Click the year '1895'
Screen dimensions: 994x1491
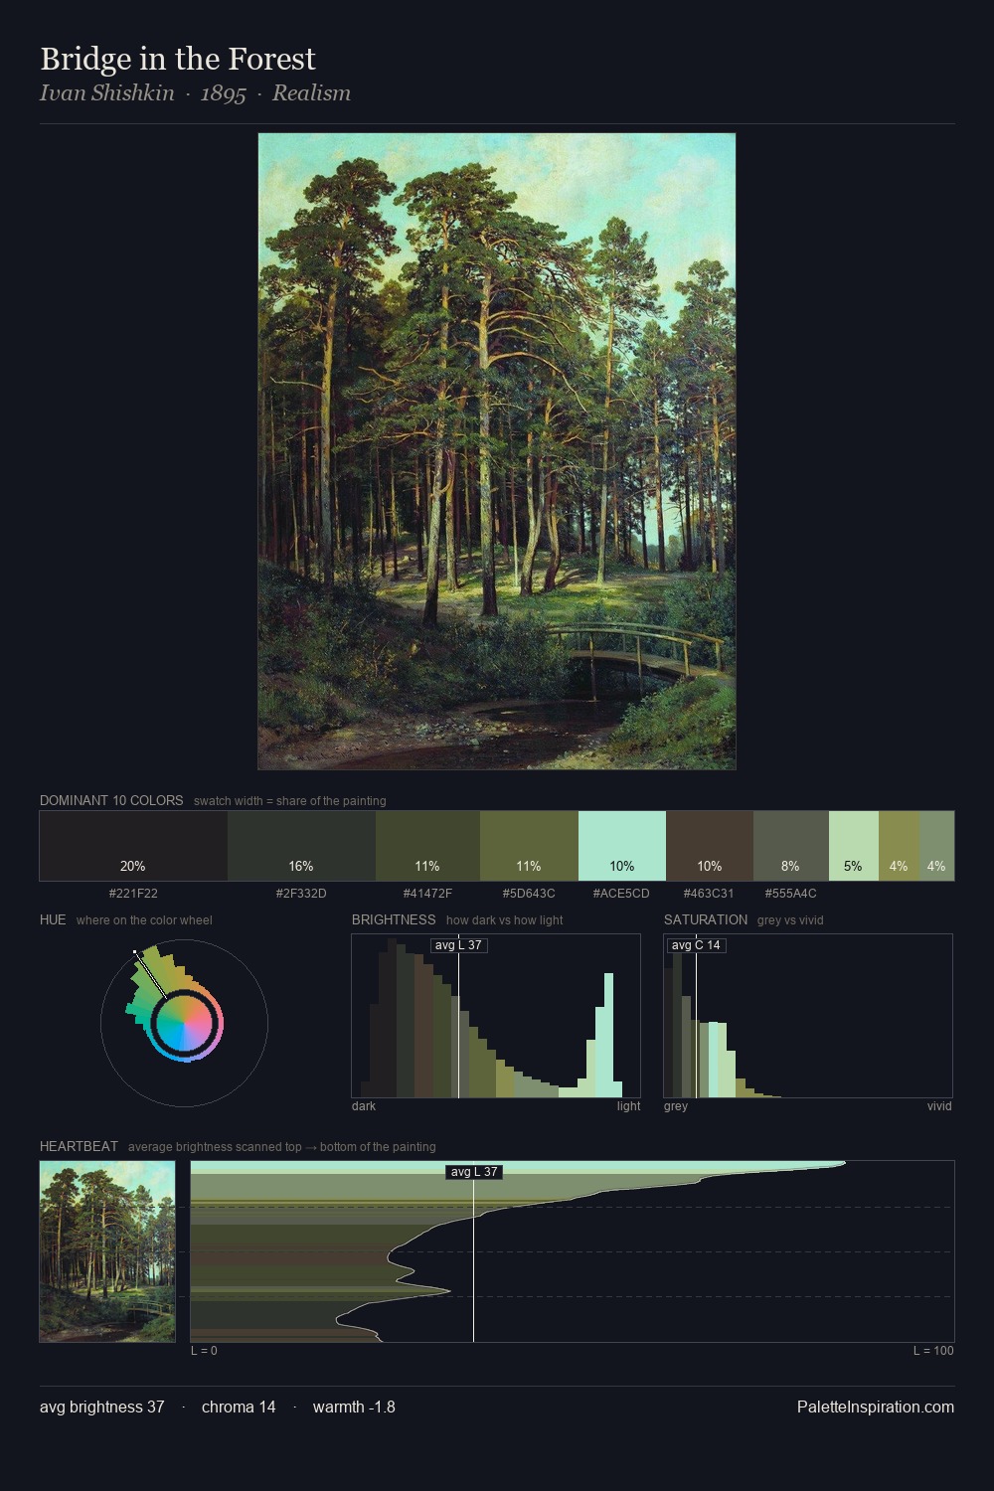(223, 93)
